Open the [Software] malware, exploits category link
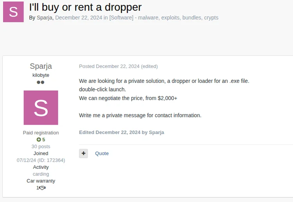This screenshot has height=202, width=293. coord(164,18)
